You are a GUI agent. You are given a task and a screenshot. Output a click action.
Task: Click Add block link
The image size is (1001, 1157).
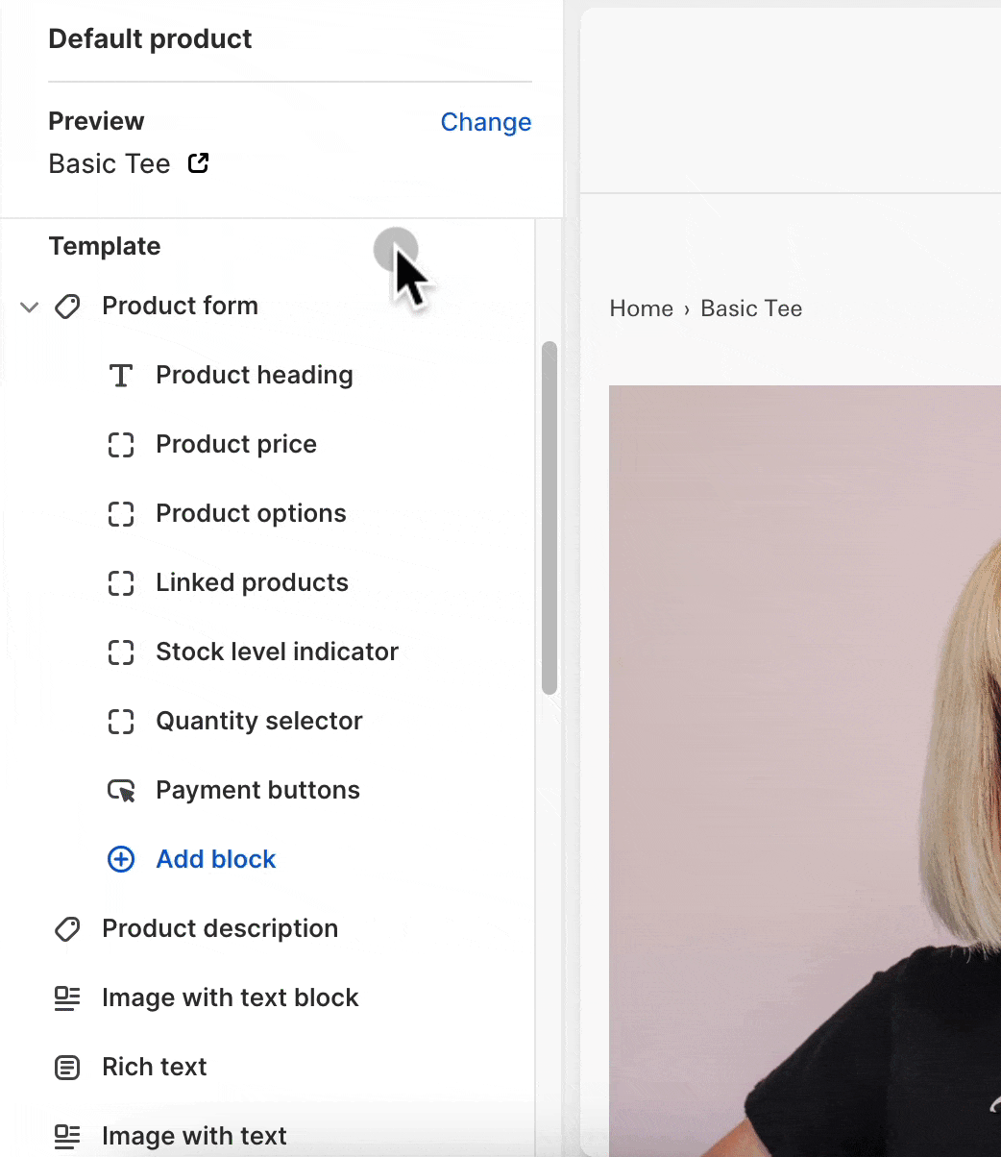[x=216, y=859]
